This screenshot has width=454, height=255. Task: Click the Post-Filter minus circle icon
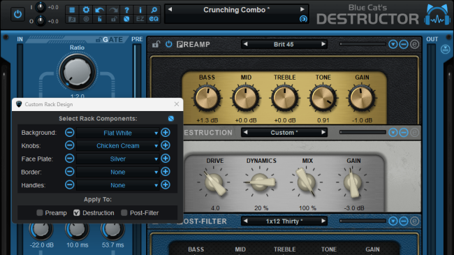(x=404, y=221)
